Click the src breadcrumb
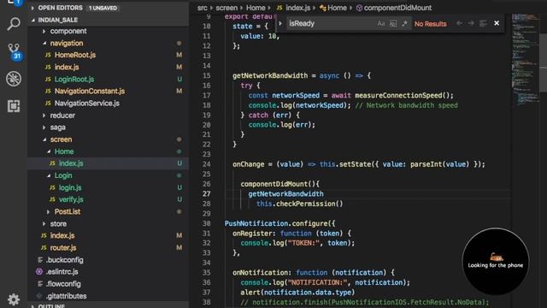 pyautogui.click(x=203, y=8)
